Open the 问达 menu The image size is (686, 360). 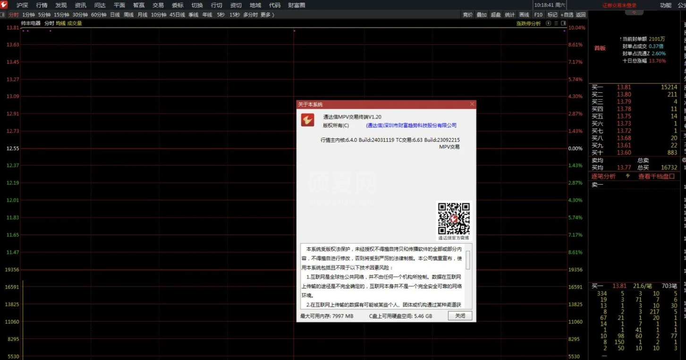point(100,5)
